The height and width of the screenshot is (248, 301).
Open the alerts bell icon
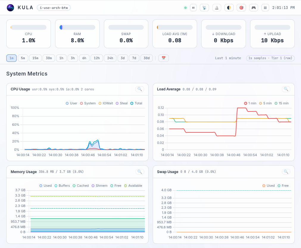point(216,7)
